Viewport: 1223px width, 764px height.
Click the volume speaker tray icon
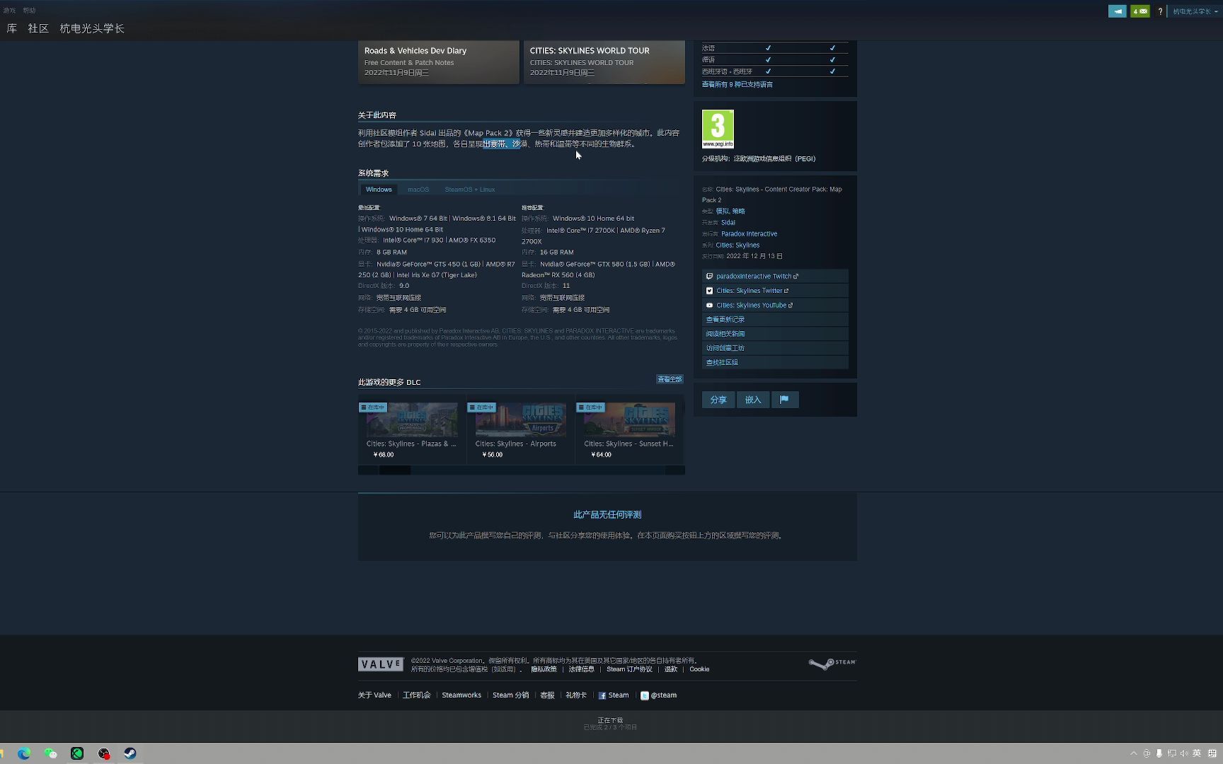tap(1184, 753)
